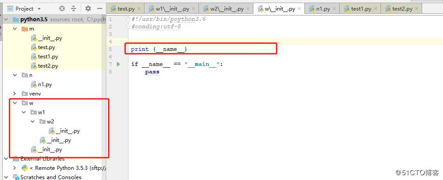
Task: Open the Project view dropdown
Action: pos(39,9)
